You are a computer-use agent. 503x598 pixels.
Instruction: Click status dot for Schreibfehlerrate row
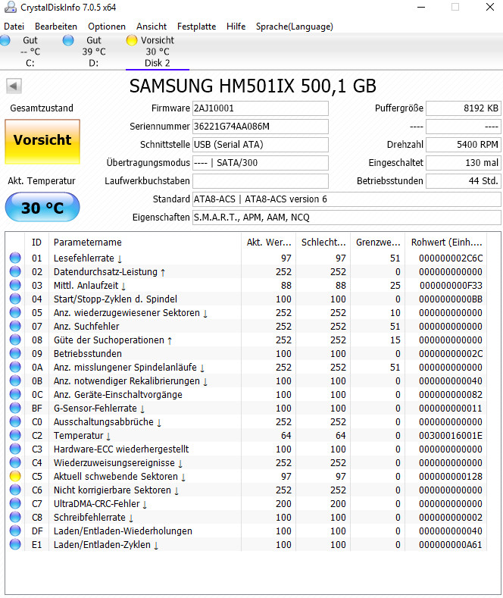pyautogui.click(x=15, y=517)
